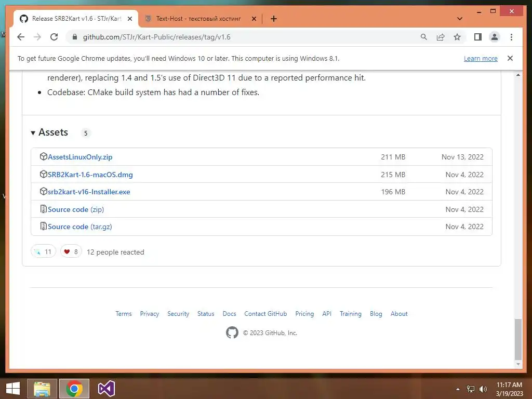Switch to Release SRB2Kart v1.6 tab
This screenshot has width=532, height=399.
click(76, 19)
